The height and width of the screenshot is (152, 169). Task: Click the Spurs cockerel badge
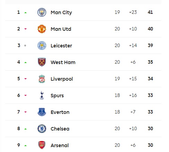click(42, 95)
